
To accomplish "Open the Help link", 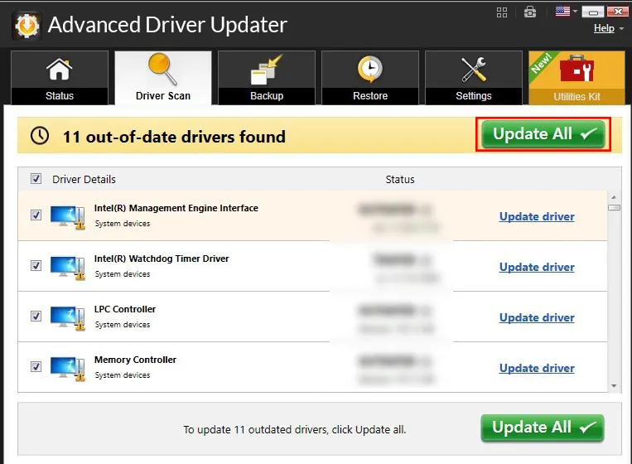I will tap(604, 28).
